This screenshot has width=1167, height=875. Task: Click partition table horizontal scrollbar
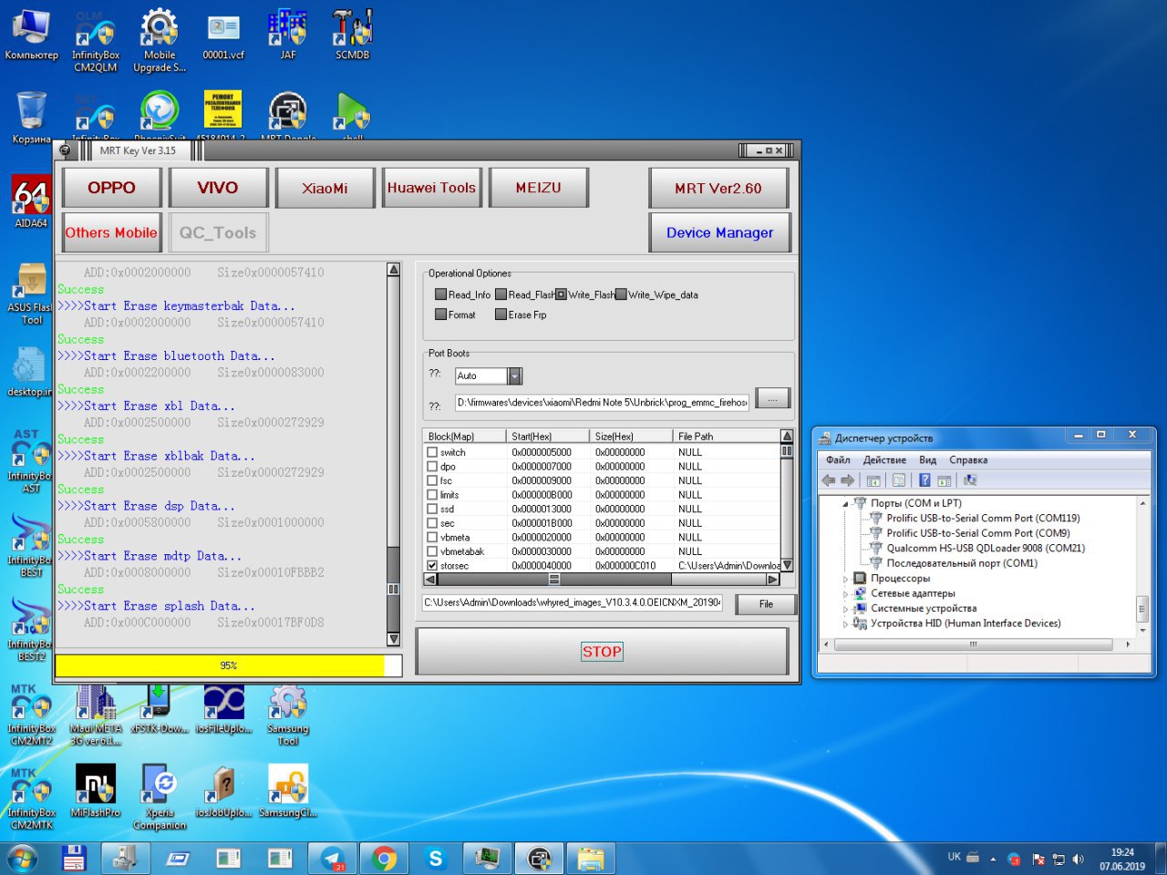click(603, 579)
